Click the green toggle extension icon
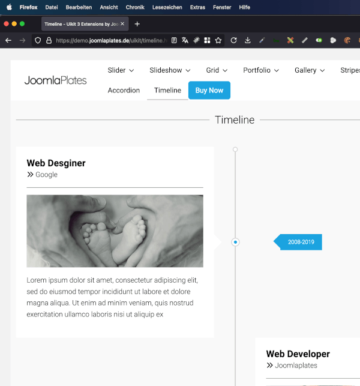Viewport: 360px width, 386px height. 319,40
